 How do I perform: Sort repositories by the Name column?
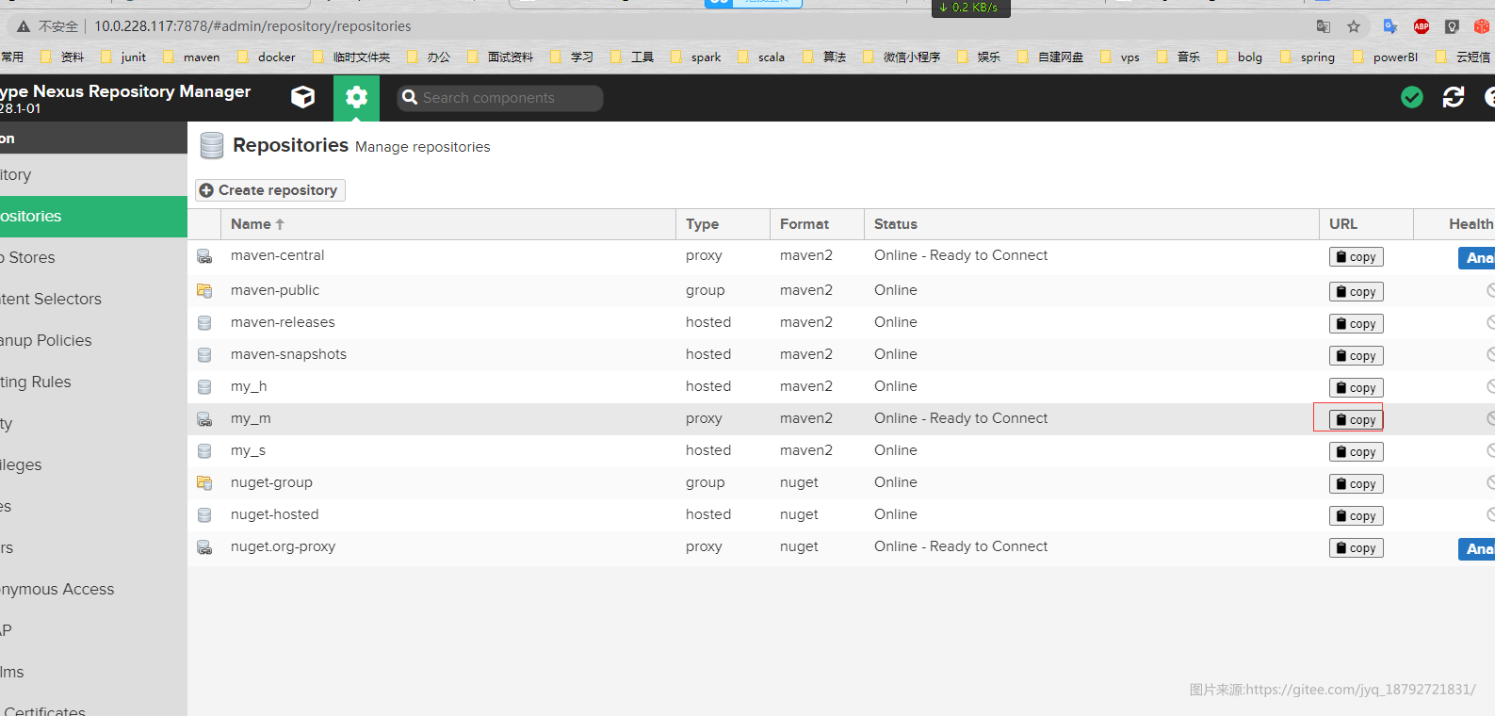coord(447,224)
